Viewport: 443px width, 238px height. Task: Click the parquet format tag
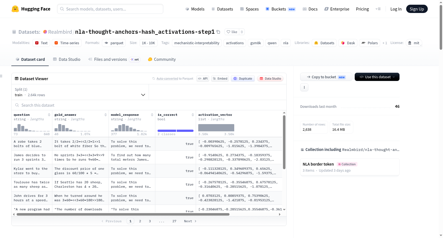(114, 43)
